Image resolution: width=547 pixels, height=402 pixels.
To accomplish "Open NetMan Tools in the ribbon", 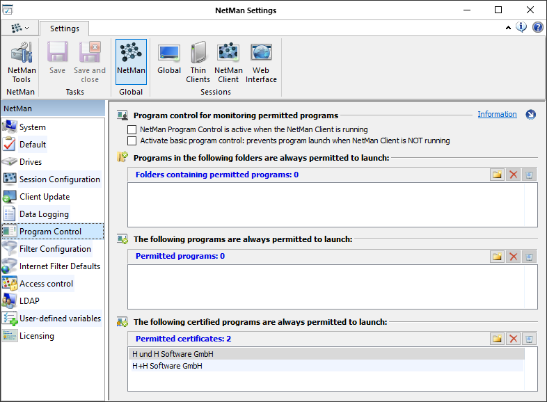I will click(x=22, y=62).
